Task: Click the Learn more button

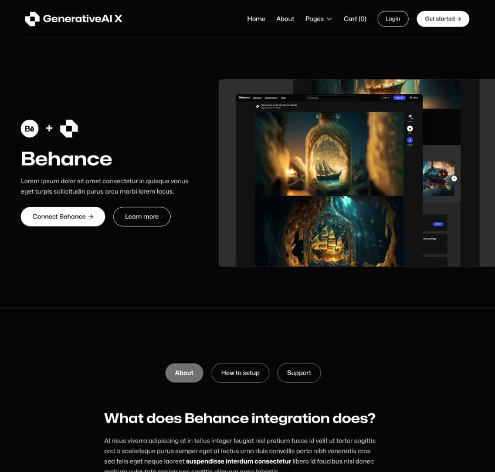Action: click(142, 217)
